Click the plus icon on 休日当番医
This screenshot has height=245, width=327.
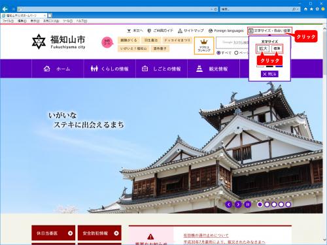(70, 233)
